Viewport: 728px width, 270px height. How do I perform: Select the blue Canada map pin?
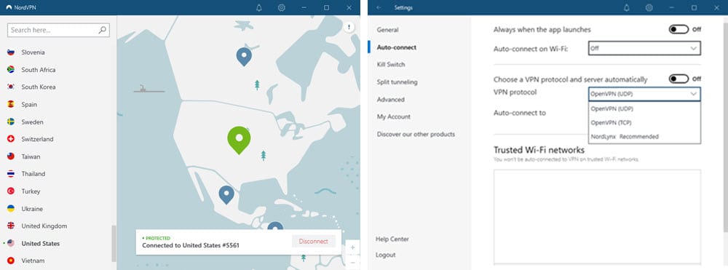pyautogui.click(x=244, y=56)
